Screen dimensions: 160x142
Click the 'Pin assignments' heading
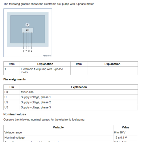click(14, 79)
